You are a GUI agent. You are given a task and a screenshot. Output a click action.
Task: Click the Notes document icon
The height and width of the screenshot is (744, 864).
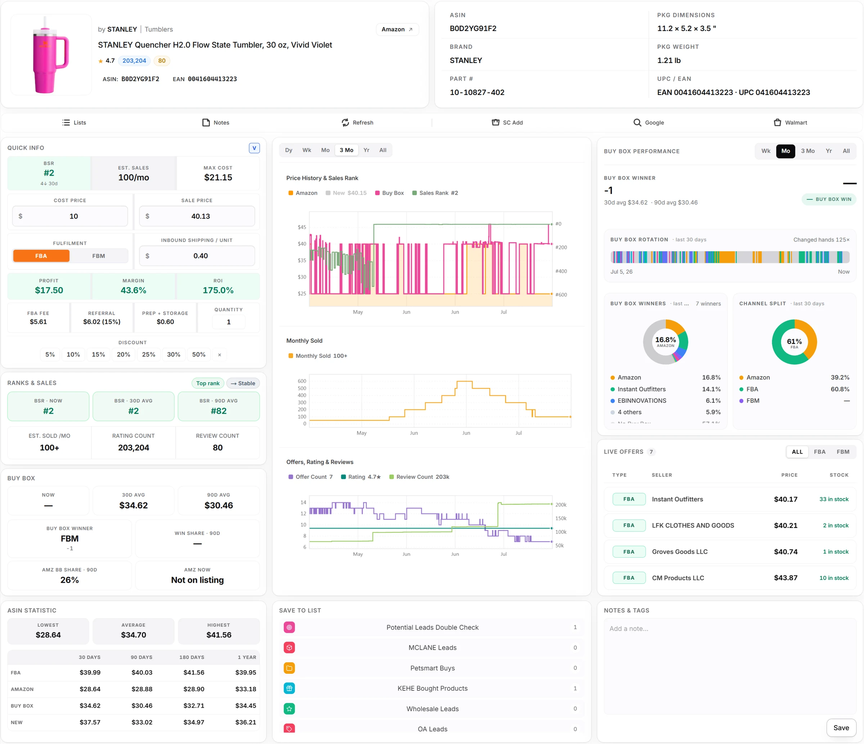click(x=206, y=122)
